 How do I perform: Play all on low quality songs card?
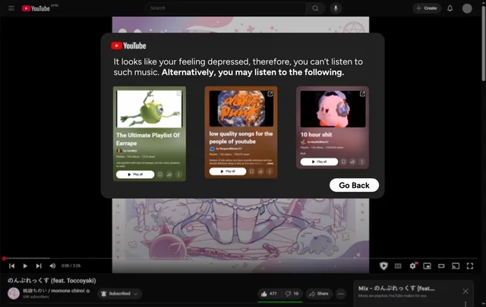click(228, 171)
